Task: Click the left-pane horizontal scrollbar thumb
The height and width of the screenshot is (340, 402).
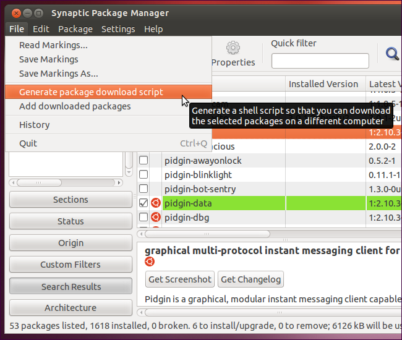Action: point(39,183)
